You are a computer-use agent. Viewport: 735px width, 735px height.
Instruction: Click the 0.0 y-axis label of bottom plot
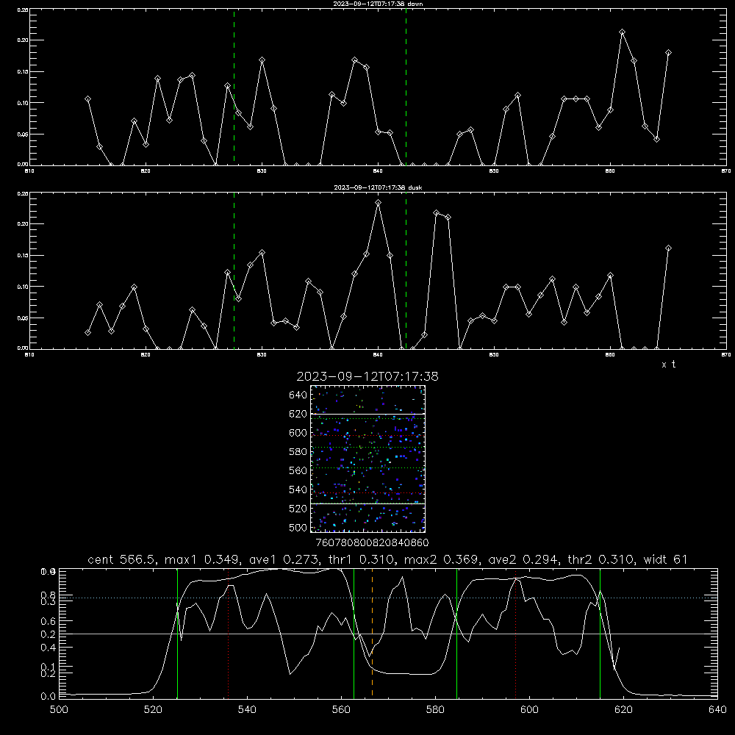click(x=48, y=696)
